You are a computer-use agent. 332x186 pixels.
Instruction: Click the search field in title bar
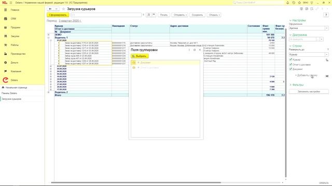[x=258, y=3]
